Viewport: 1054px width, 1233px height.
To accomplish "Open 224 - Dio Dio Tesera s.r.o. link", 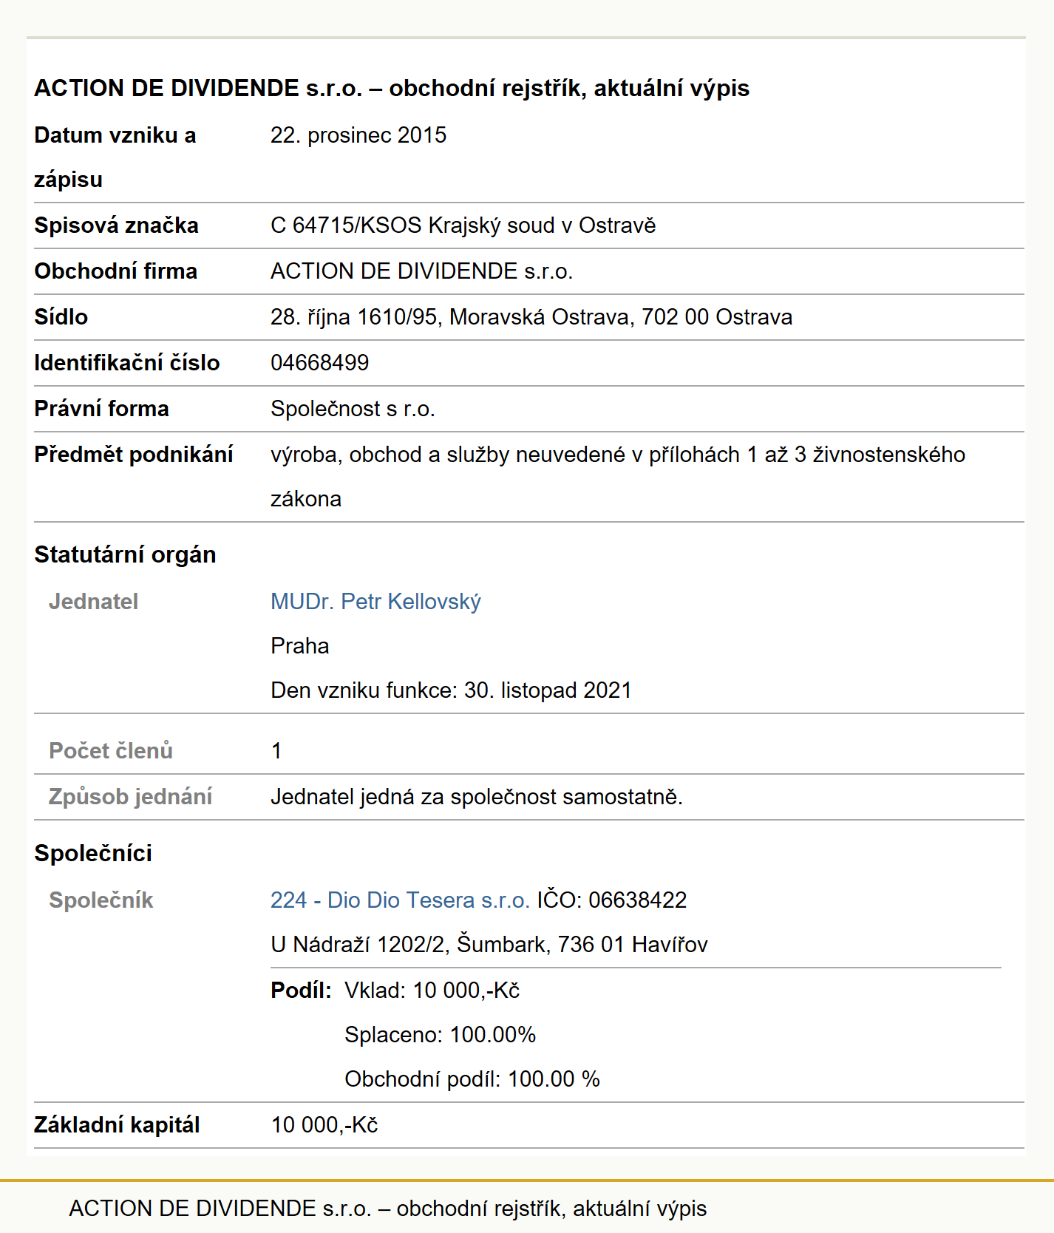I will pyautogui.click(x=400, y=900).
